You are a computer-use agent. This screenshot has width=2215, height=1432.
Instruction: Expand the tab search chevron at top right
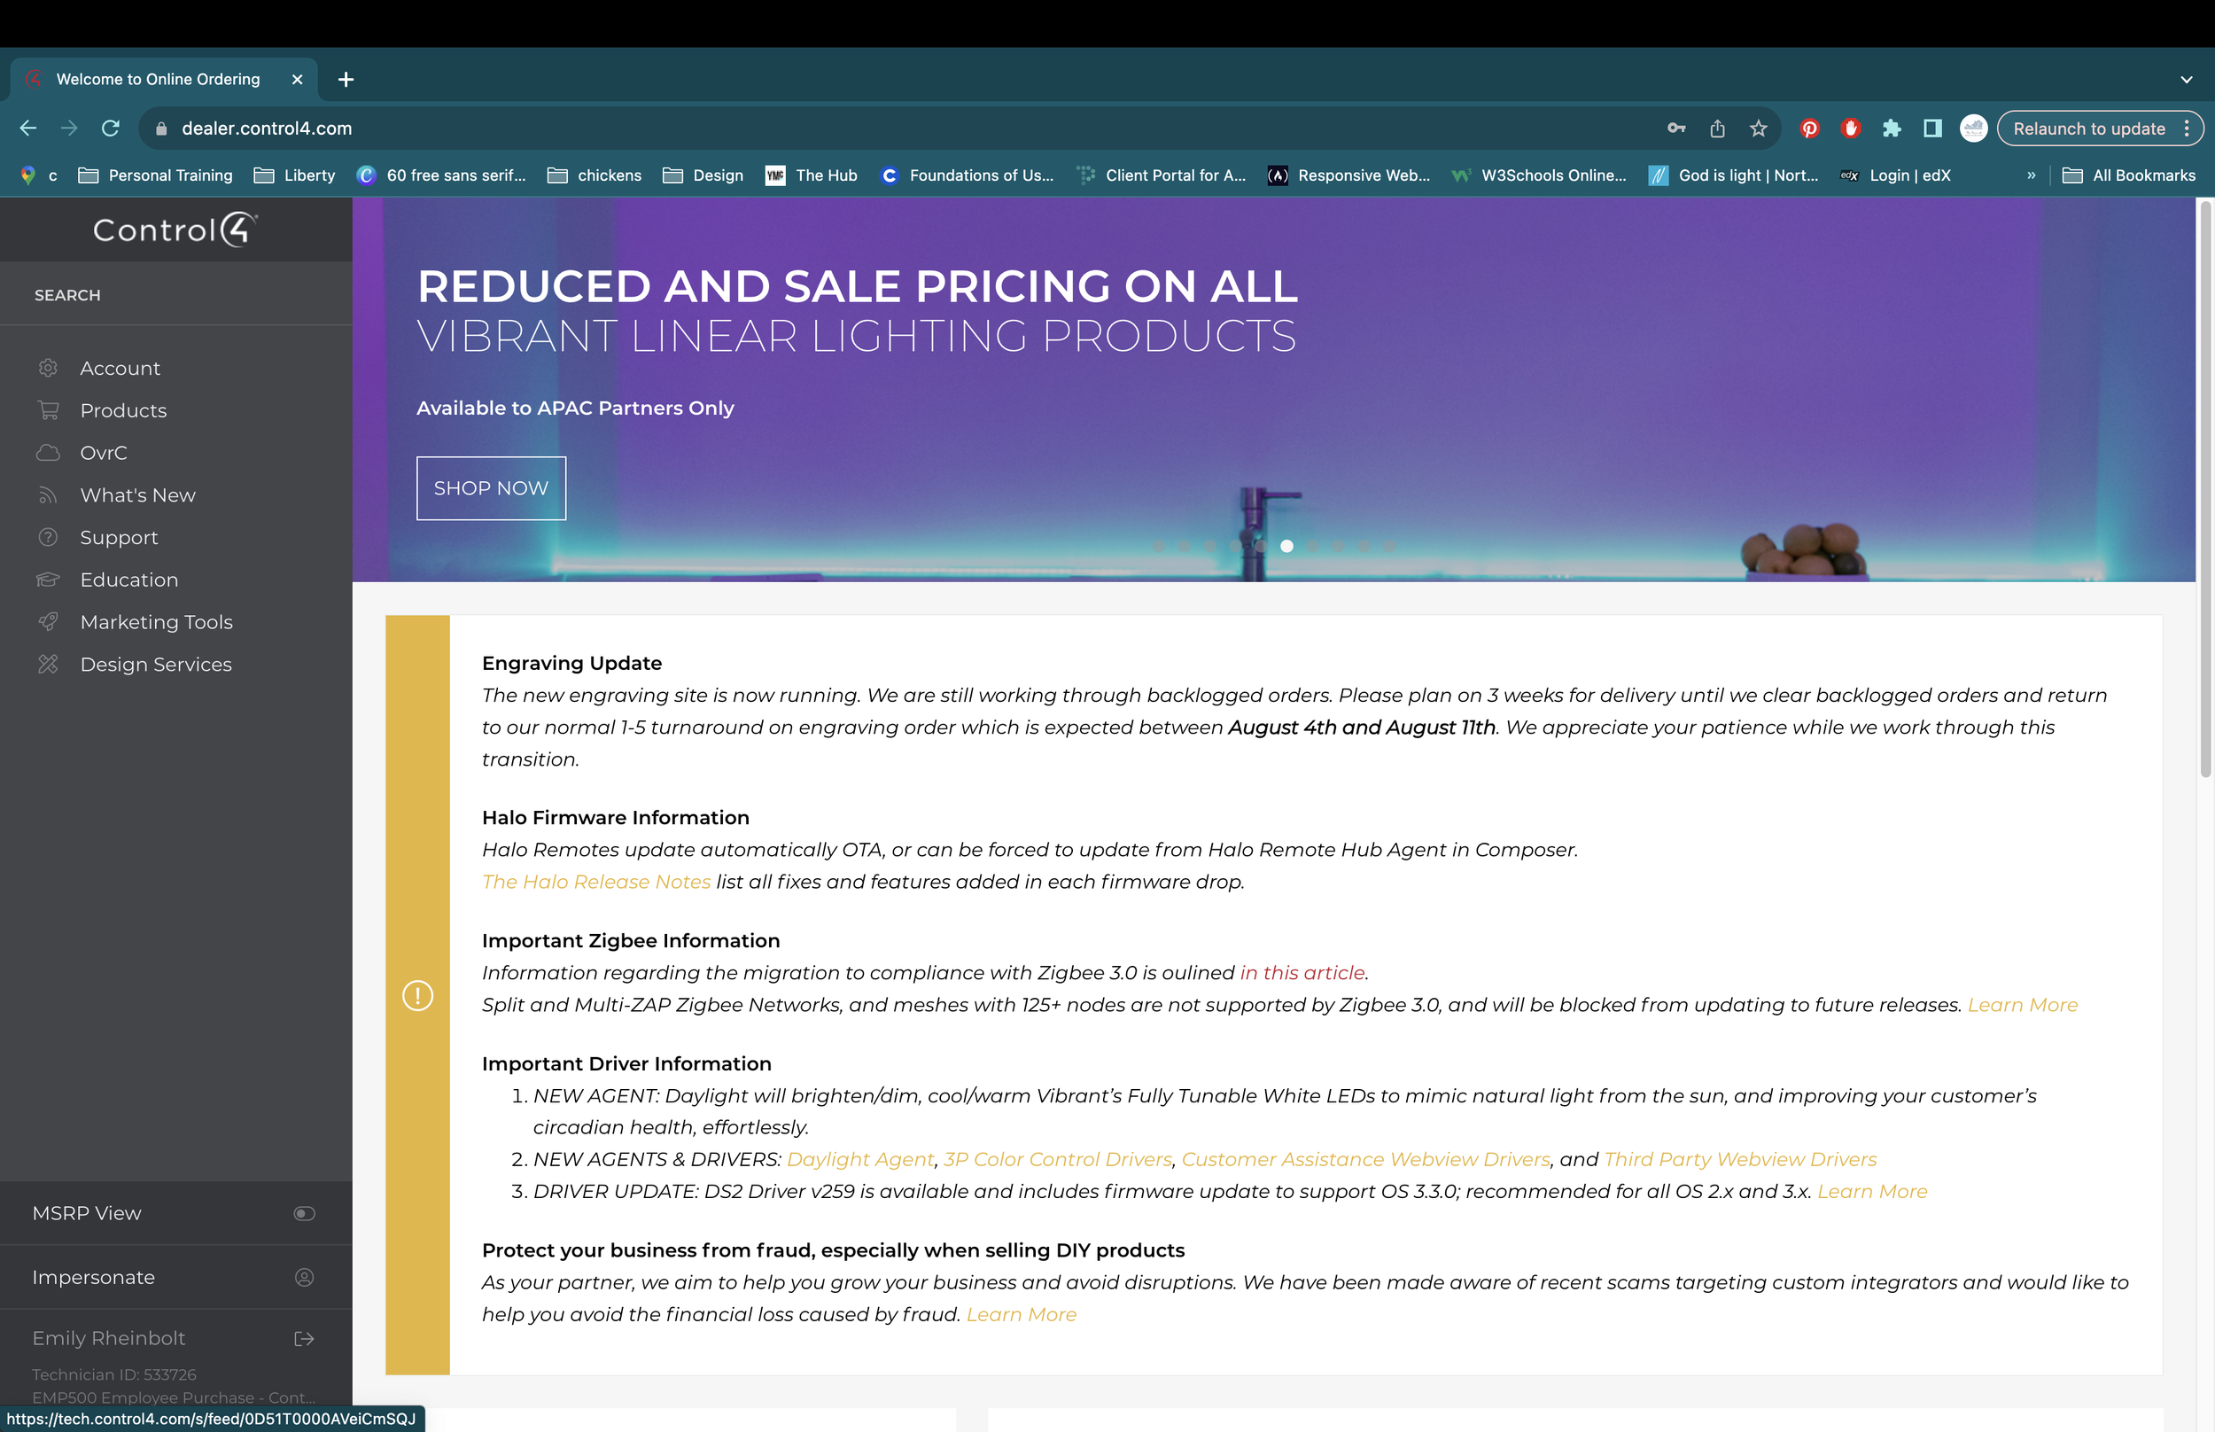coord(2185,80)
